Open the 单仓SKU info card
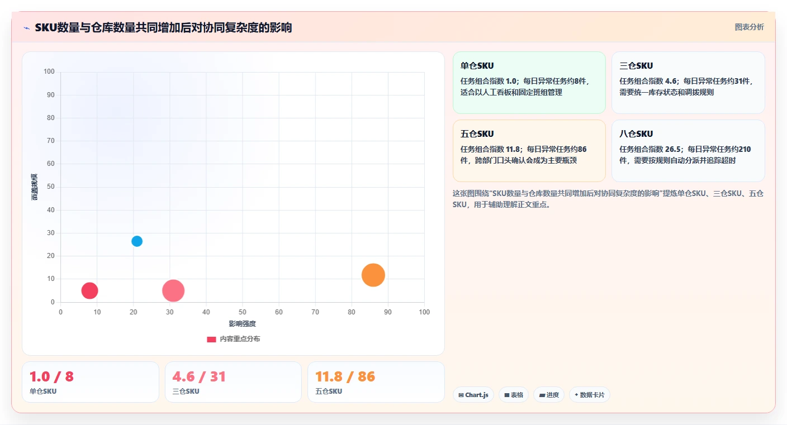This screenshot has height=425, width=787. [x=529, y=83]
